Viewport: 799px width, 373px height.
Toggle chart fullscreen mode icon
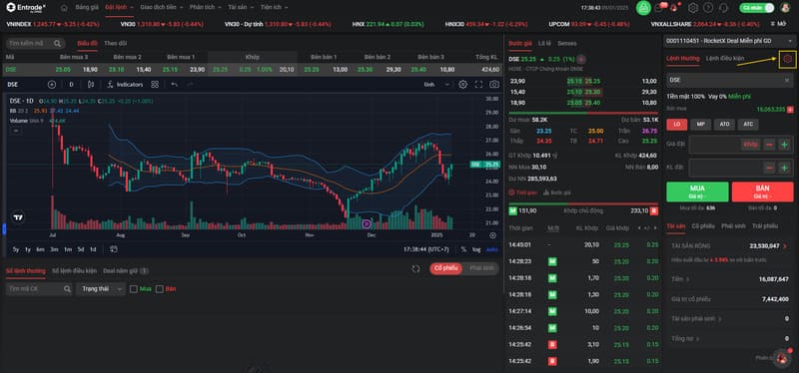[x=478, y=85]
